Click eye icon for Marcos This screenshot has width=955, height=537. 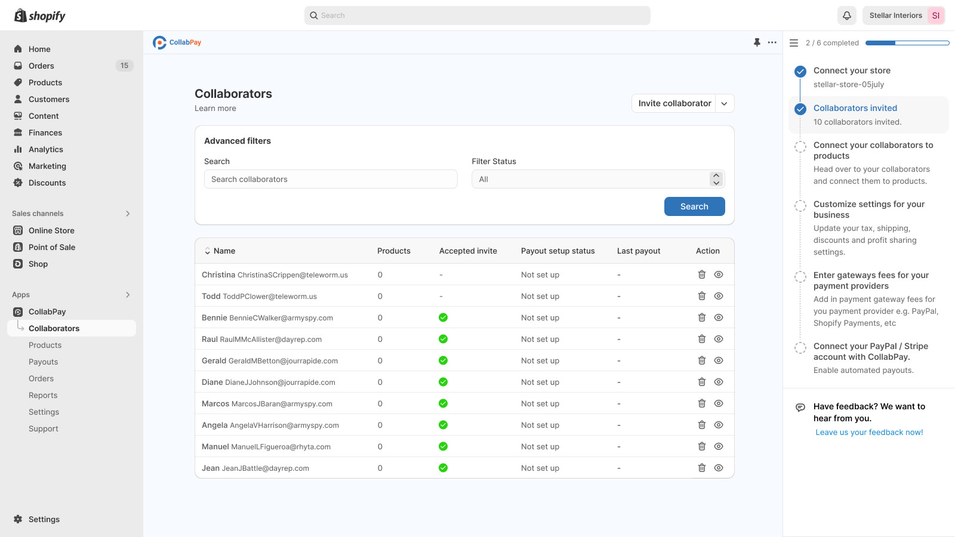tap(719, 403)
